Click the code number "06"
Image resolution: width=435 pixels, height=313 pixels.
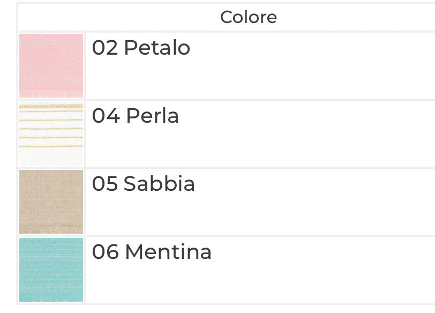pyautogui.click(x=105, y=252)
